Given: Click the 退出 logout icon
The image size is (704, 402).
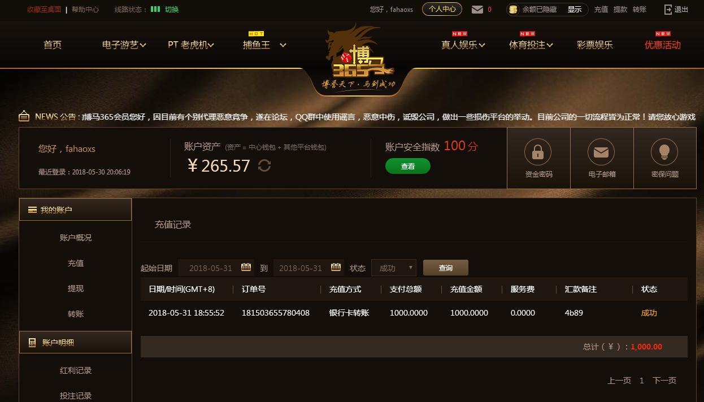Looking at the screenshot, I should (668, 9).
